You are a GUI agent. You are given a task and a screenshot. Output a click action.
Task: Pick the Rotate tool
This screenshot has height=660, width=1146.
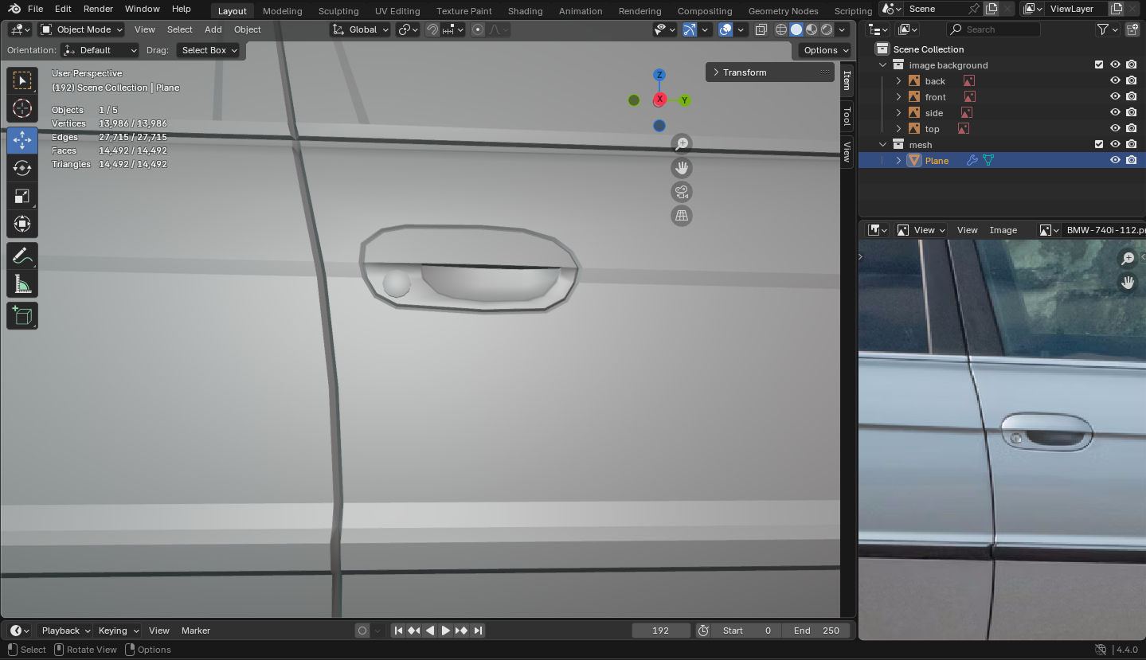tap(22, 168)
